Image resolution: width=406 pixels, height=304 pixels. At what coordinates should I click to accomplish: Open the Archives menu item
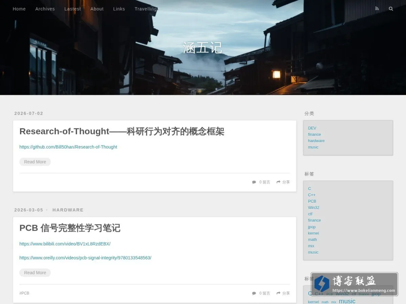pos(45,9)
